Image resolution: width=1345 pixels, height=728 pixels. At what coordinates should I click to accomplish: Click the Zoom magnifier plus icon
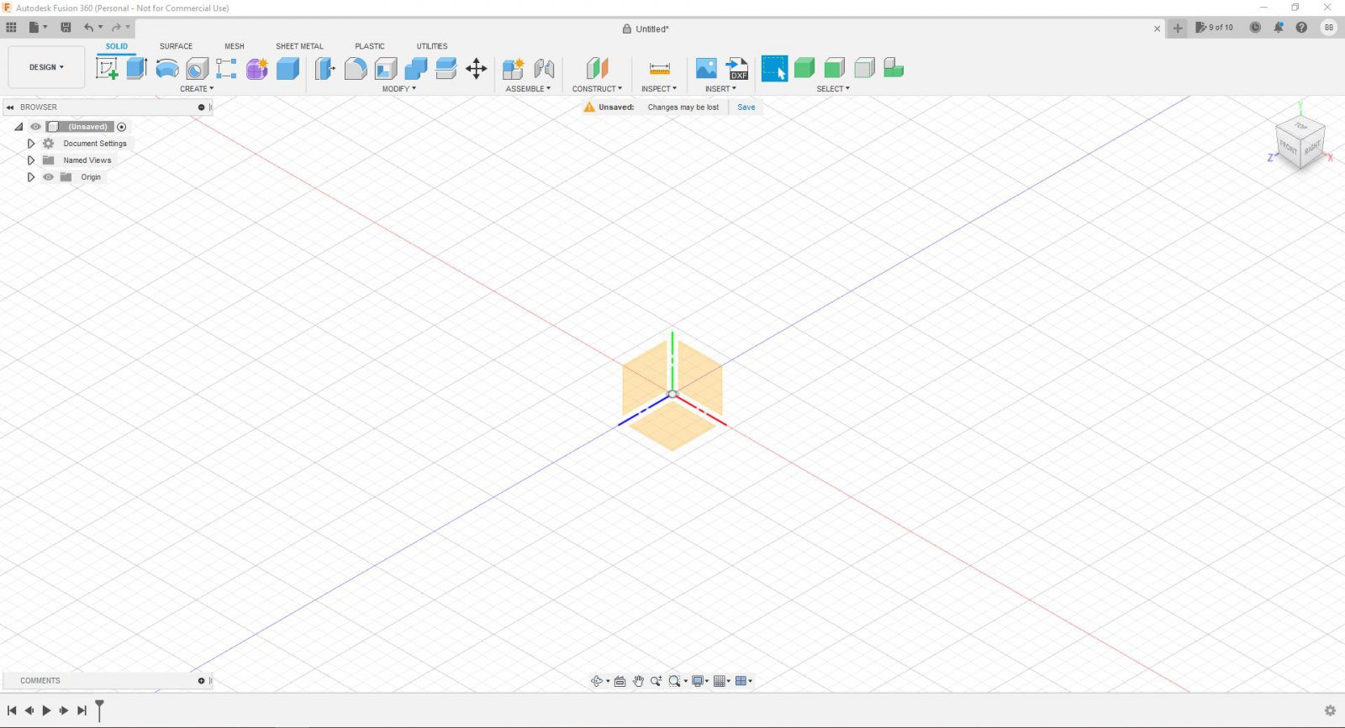click(657, 681)
